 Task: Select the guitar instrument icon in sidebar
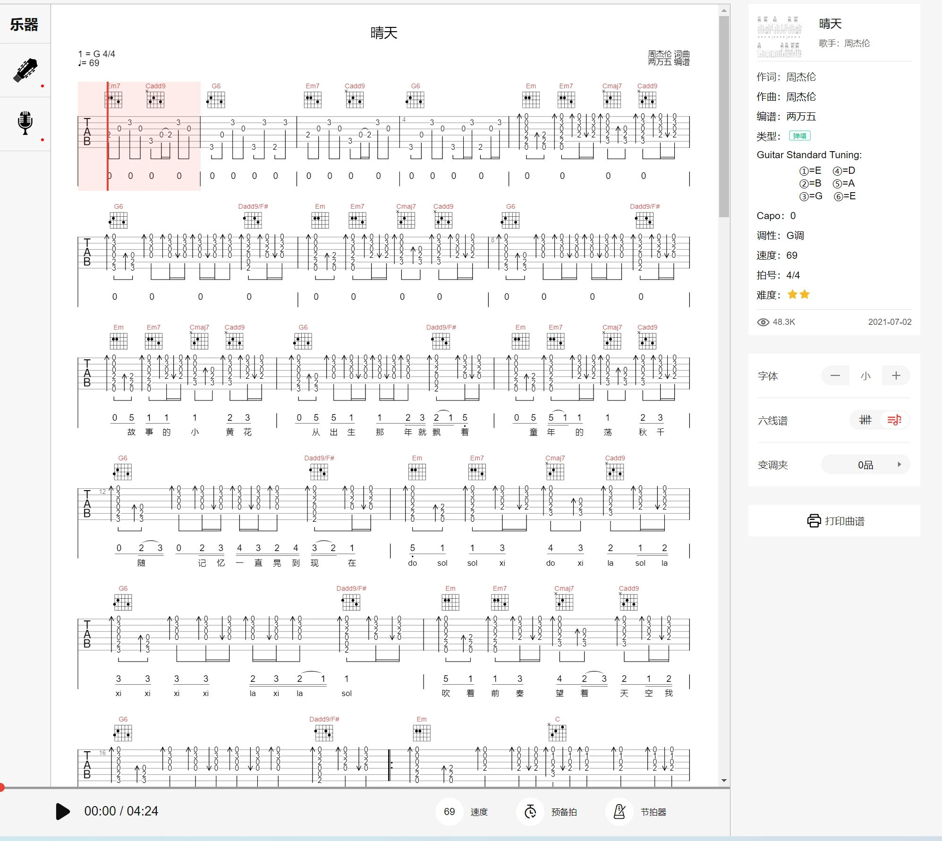click(25, 70)
